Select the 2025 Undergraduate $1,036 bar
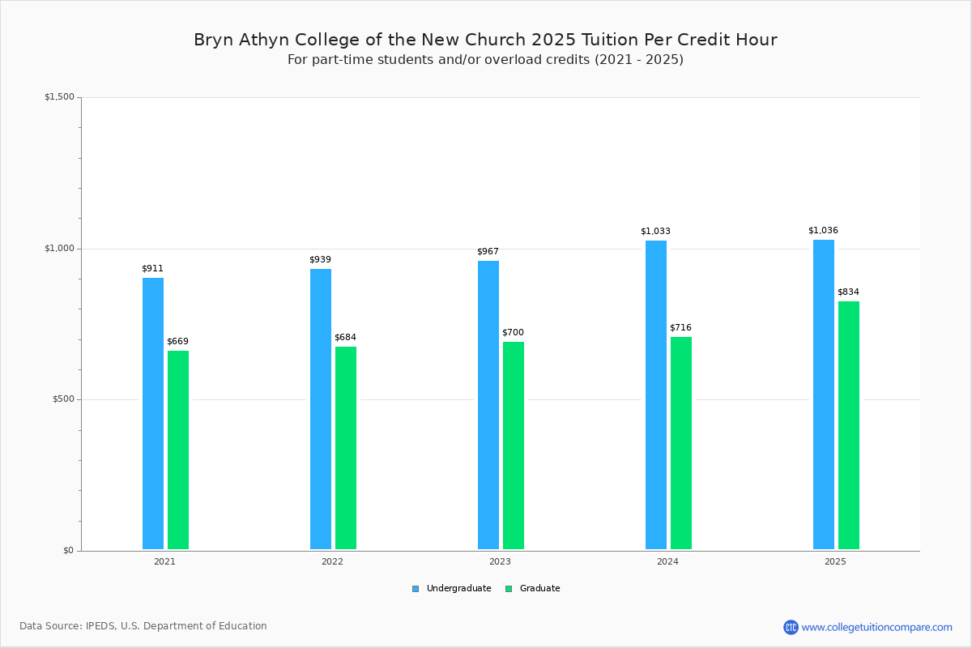This screenshot has width=972, height=648. pyautogui.click(x=824, y=394)
